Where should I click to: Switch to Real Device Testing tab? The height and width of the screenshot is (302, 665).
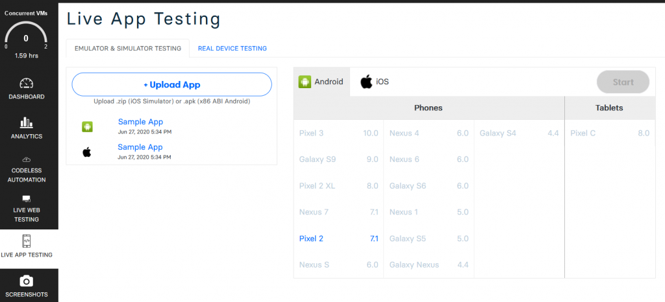click(x=232, y=48)
